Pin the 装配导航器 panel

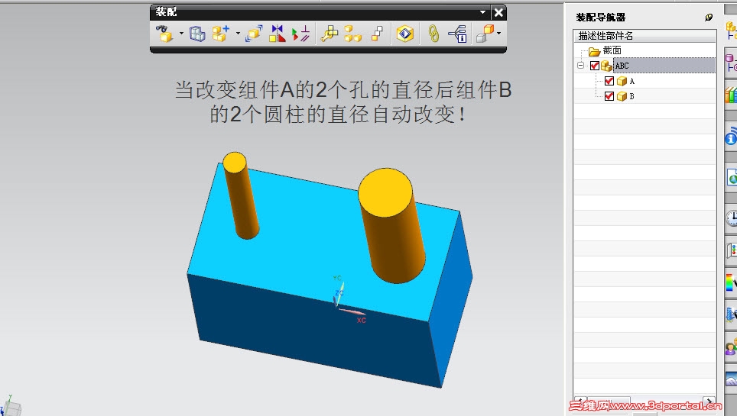[x=709, y=18]
